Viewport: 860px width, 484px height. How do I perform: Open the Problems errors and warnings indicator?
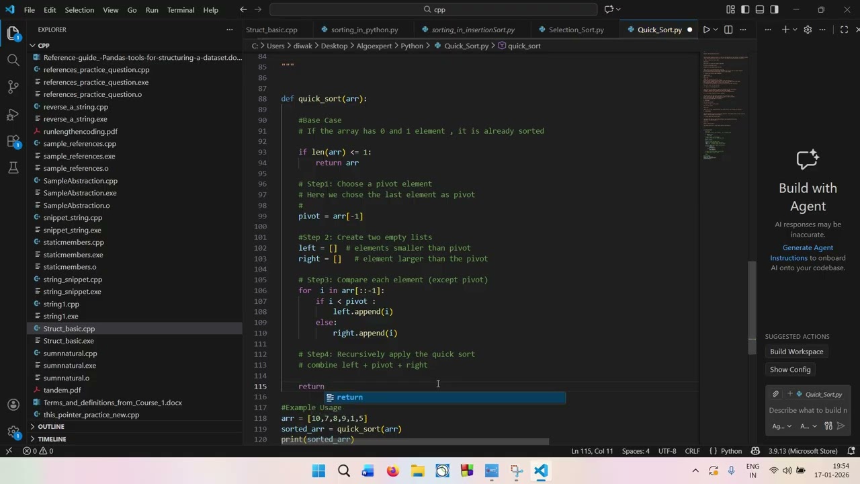tap(38, 451)
